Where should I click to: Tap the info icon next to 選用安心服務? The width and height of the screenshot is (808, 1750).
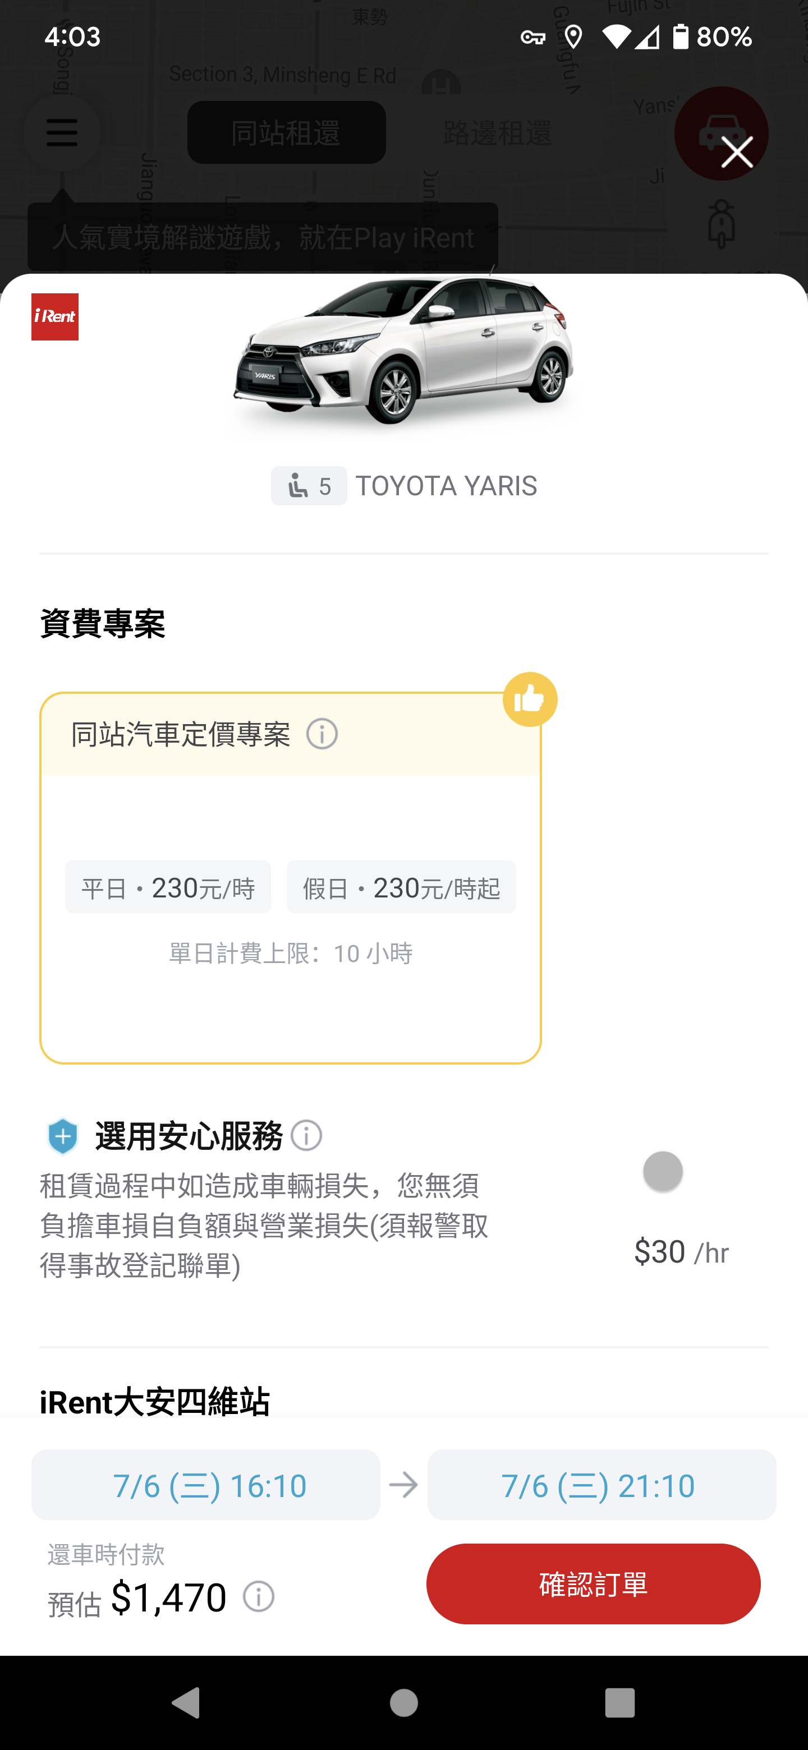306,1135
